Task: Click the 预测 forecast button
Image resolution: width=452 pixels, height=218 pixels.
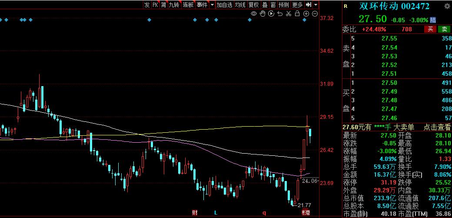Action: 284,5
